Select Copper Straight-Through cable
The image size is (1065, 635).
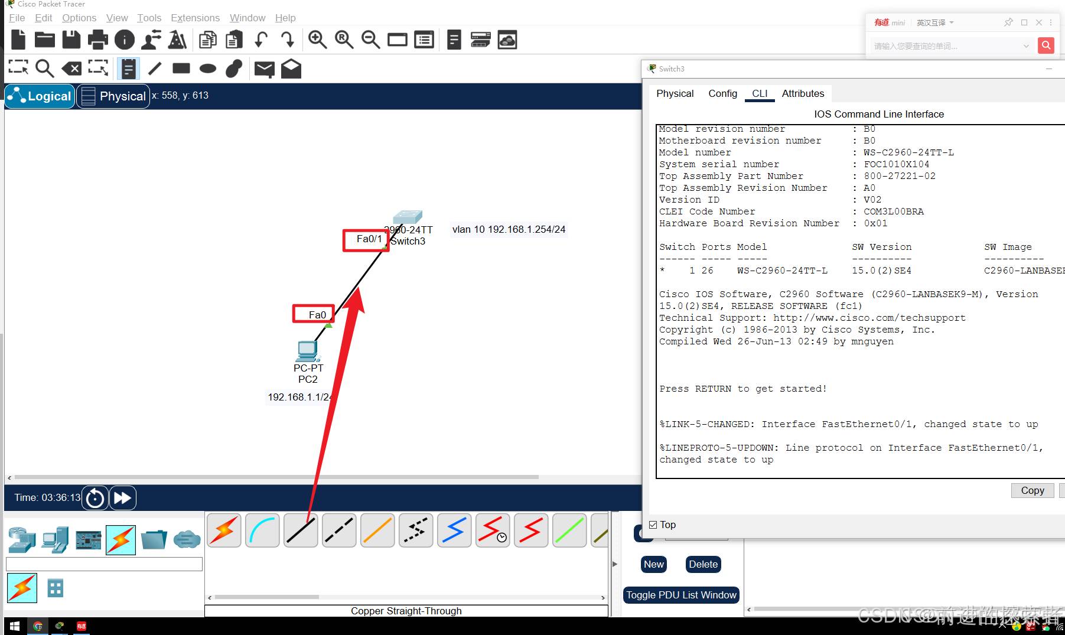click(301, 530)
